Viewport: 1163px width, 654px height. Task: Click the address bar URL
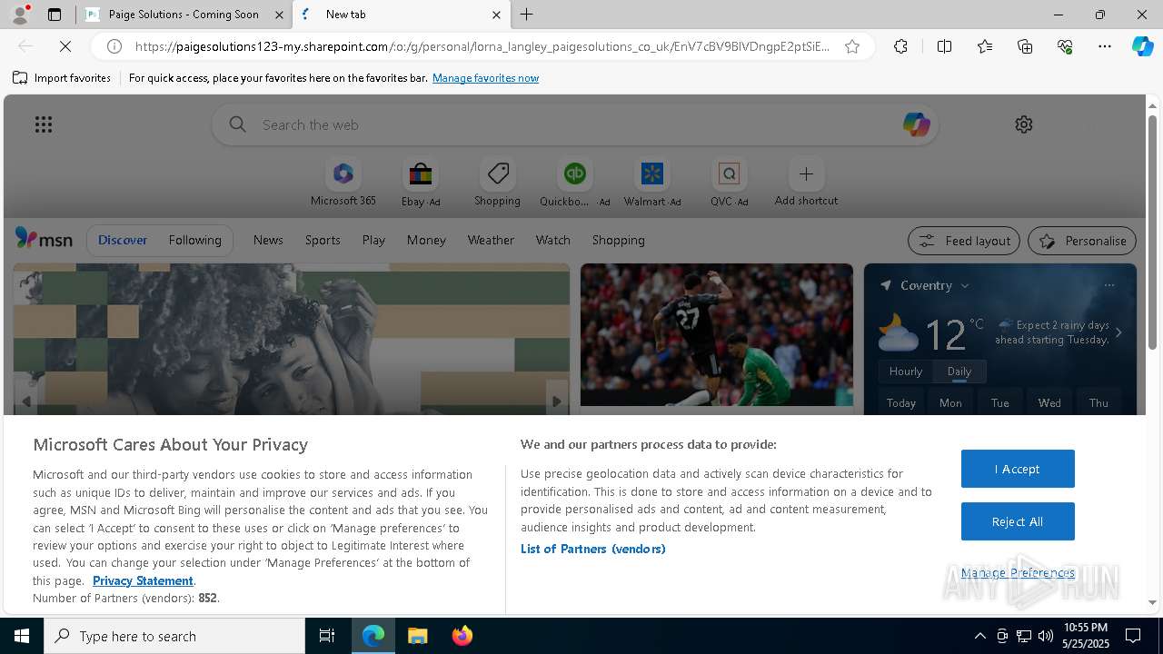[x=482, y=46]
